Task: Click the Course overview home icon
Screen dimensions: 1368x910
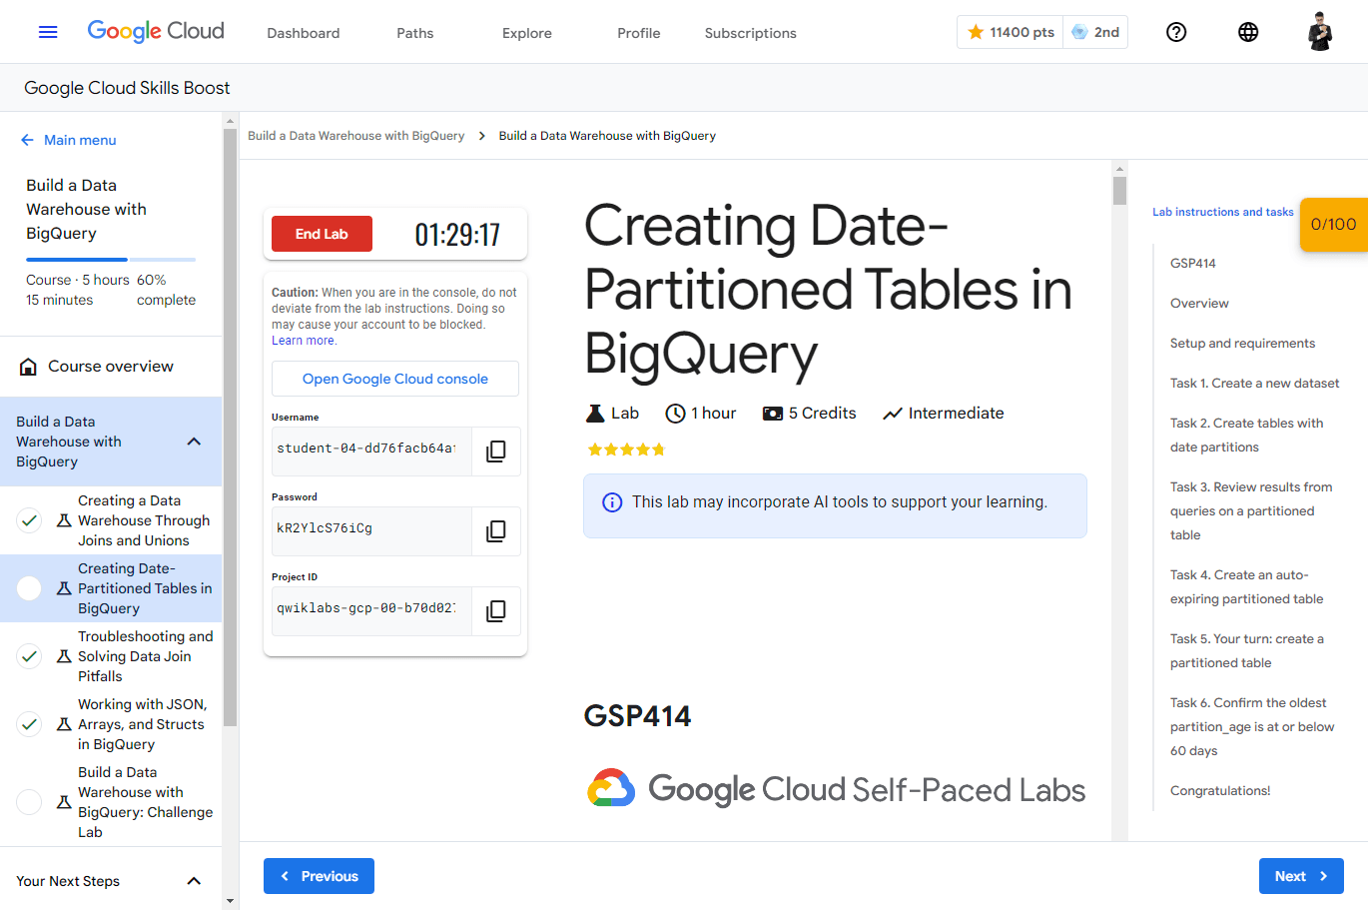Action: (29, 367)
